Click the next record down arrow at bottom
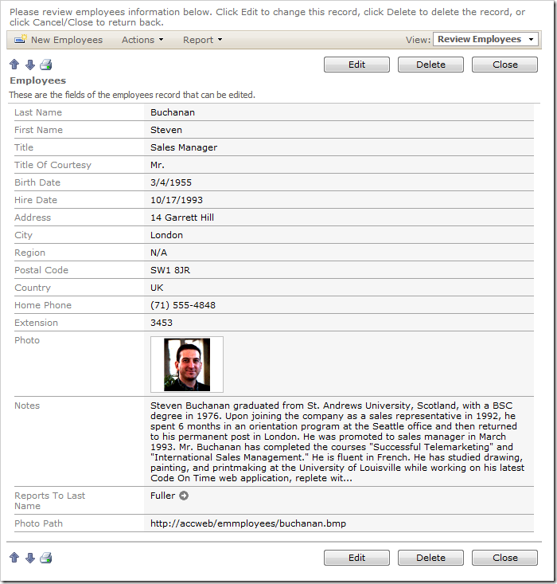Screen dimensions: 557x584 pos(30,558)
